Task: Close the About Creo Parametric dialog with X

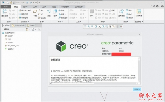Action: pos(140,35)
